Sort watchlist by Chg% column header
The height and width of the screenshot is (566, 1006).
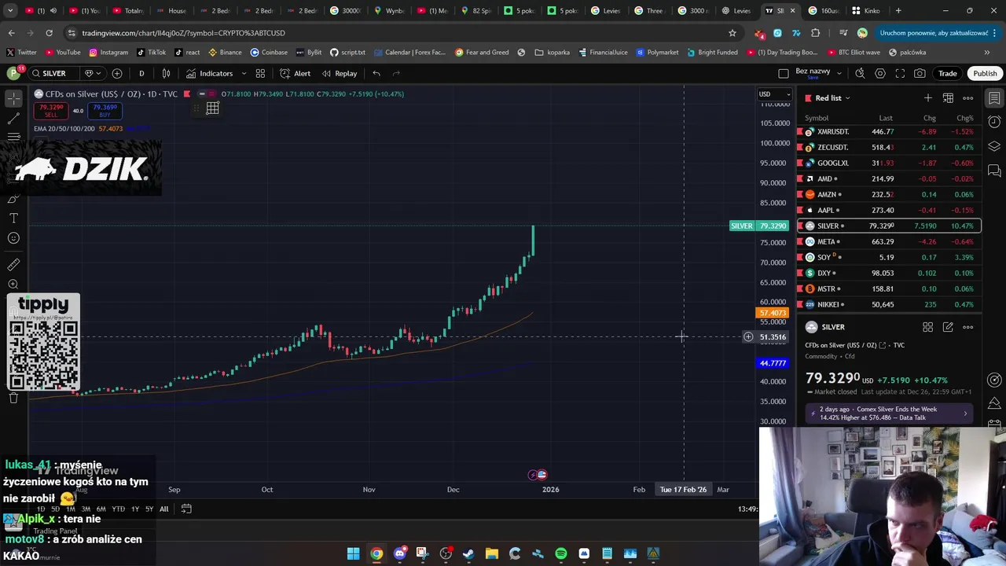964,118
